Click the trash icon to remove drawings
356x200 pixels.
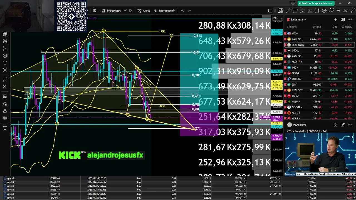(5, 128)
